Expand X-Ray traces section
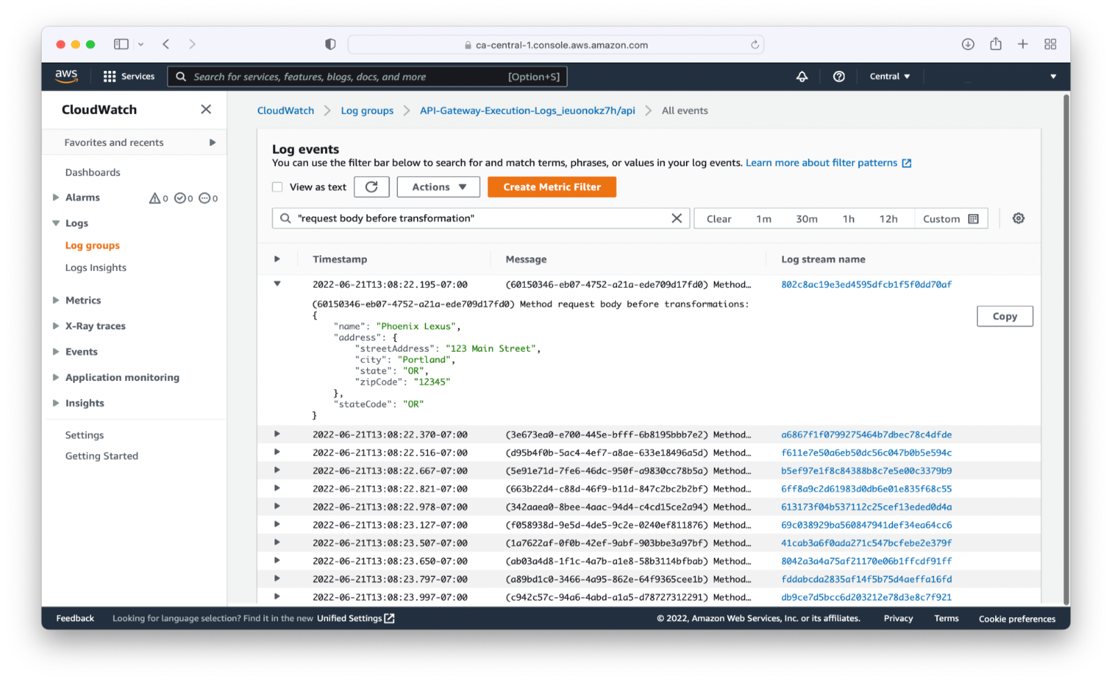The height and width of the screenshot is (681, 1112). click(x=56, y=326)
